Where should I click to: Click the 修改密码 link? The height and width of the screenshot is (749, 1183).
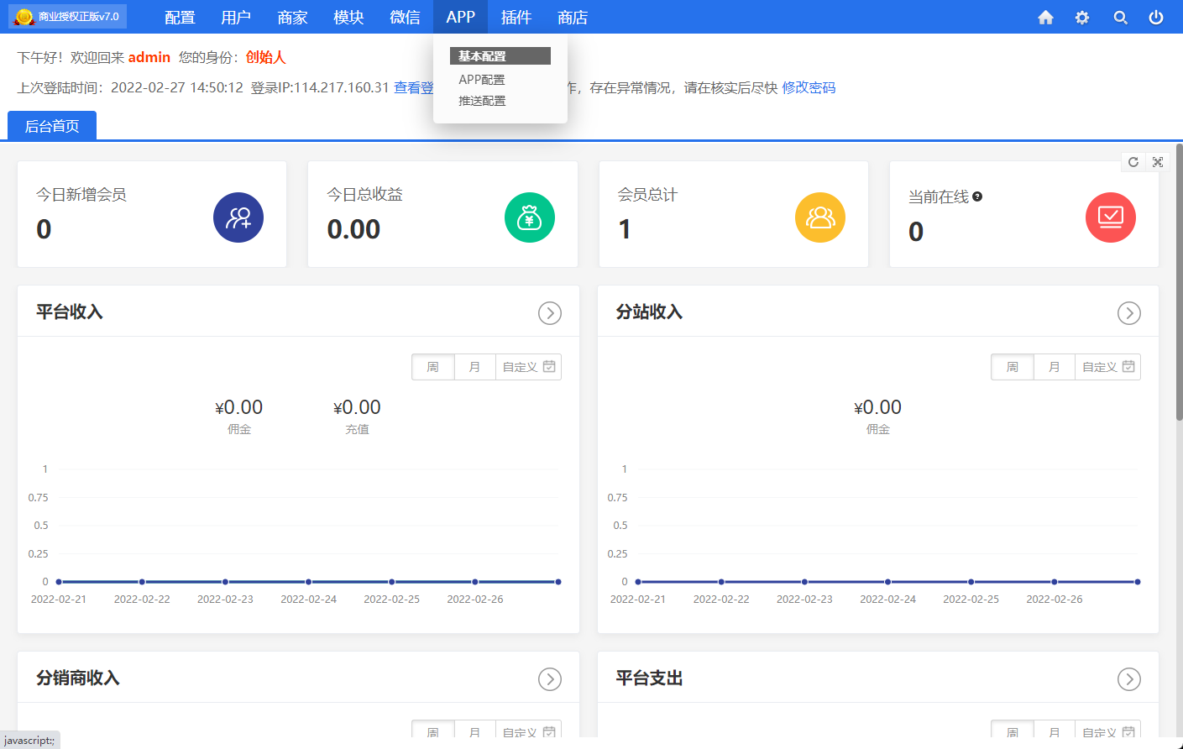(x=809, y=87)
